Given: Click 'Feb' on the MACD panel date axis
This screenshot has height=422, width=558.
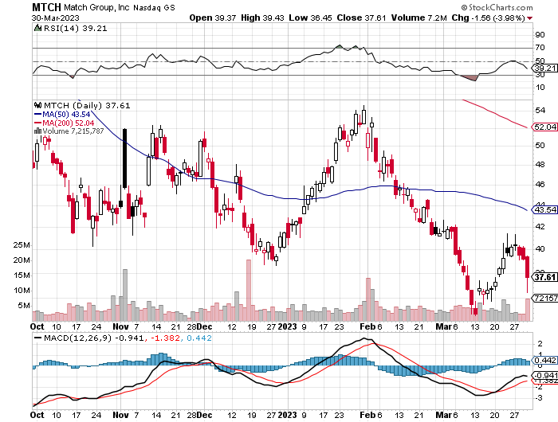Looking at the screenshot, I should (x=367, y=415).
